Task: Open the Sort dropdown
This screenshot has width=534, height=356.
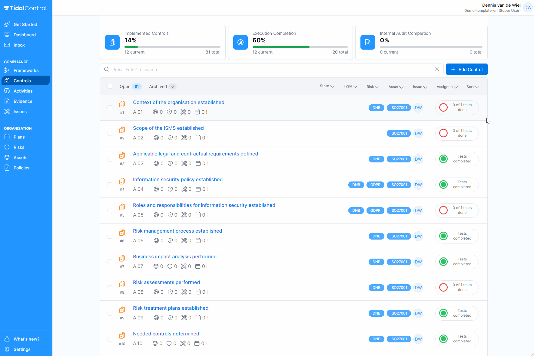Action: (472, 87)
